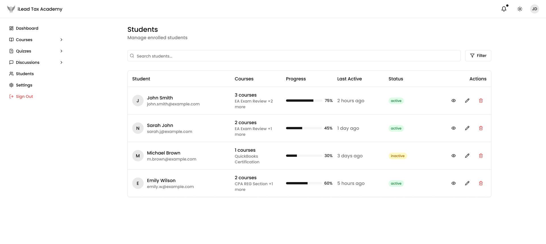Open the notifications bell

coord(504,9)
